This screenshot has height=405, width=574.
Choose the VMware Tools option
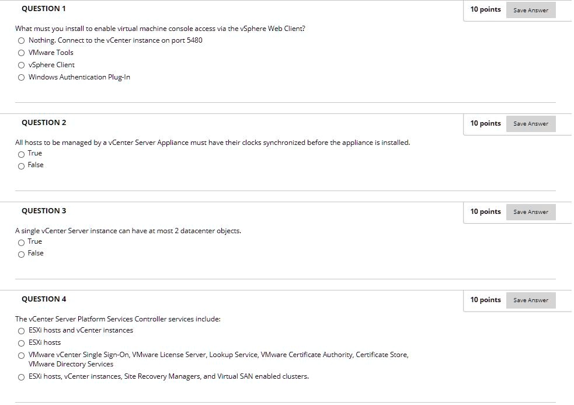(21, 53)
